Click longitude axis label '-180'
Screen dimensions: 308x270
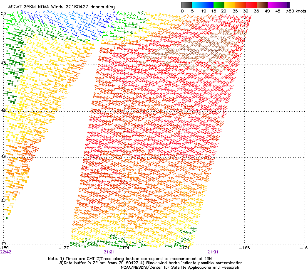(x=4, y=248)
